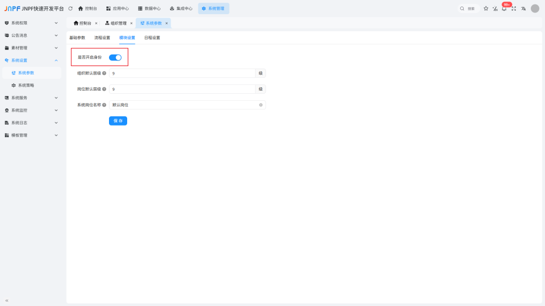Open the 日程设置 settings tab

click(x=152, y=37)
